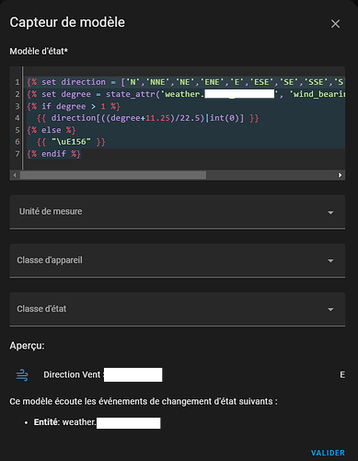
Task: Click the wind icon in the preview
Action: tap(22, 375)
